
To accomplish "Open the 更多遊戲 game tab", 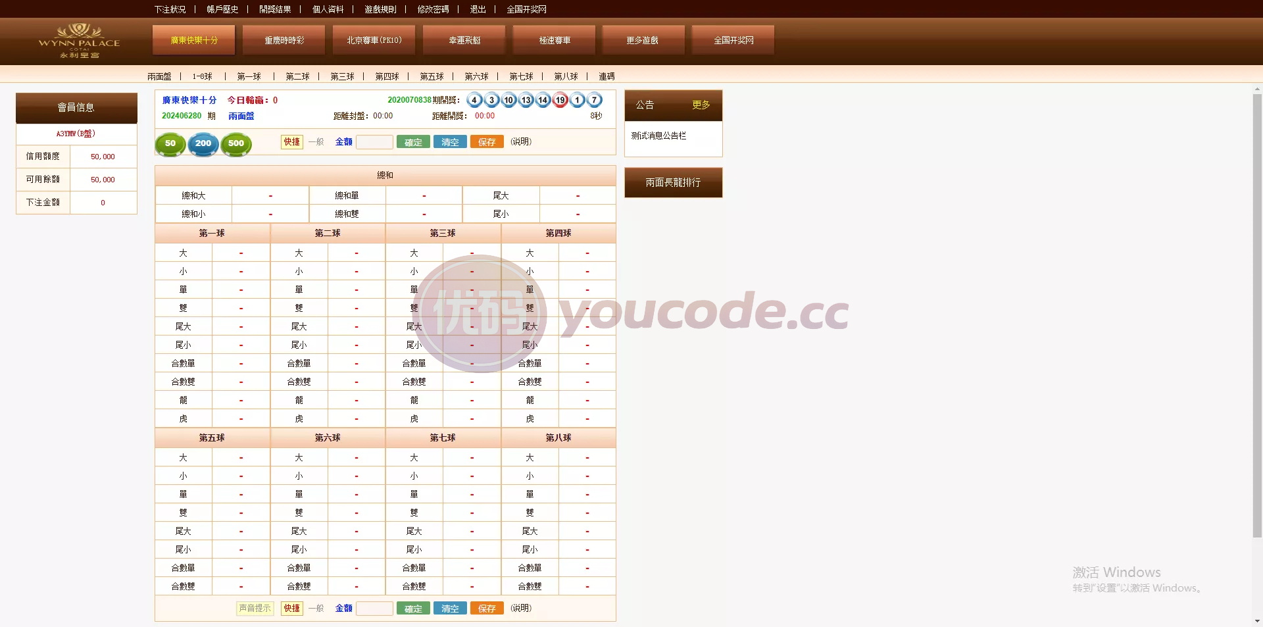I will 643,40.
